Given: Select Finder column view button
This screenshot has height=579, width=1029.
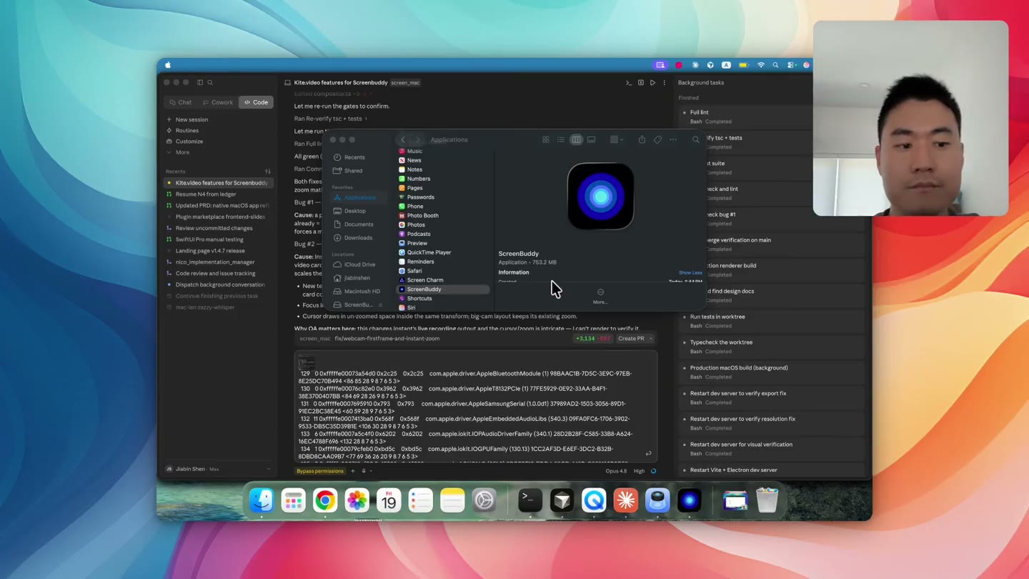Looking at the screenshot, I should click(x=576, y=139).
